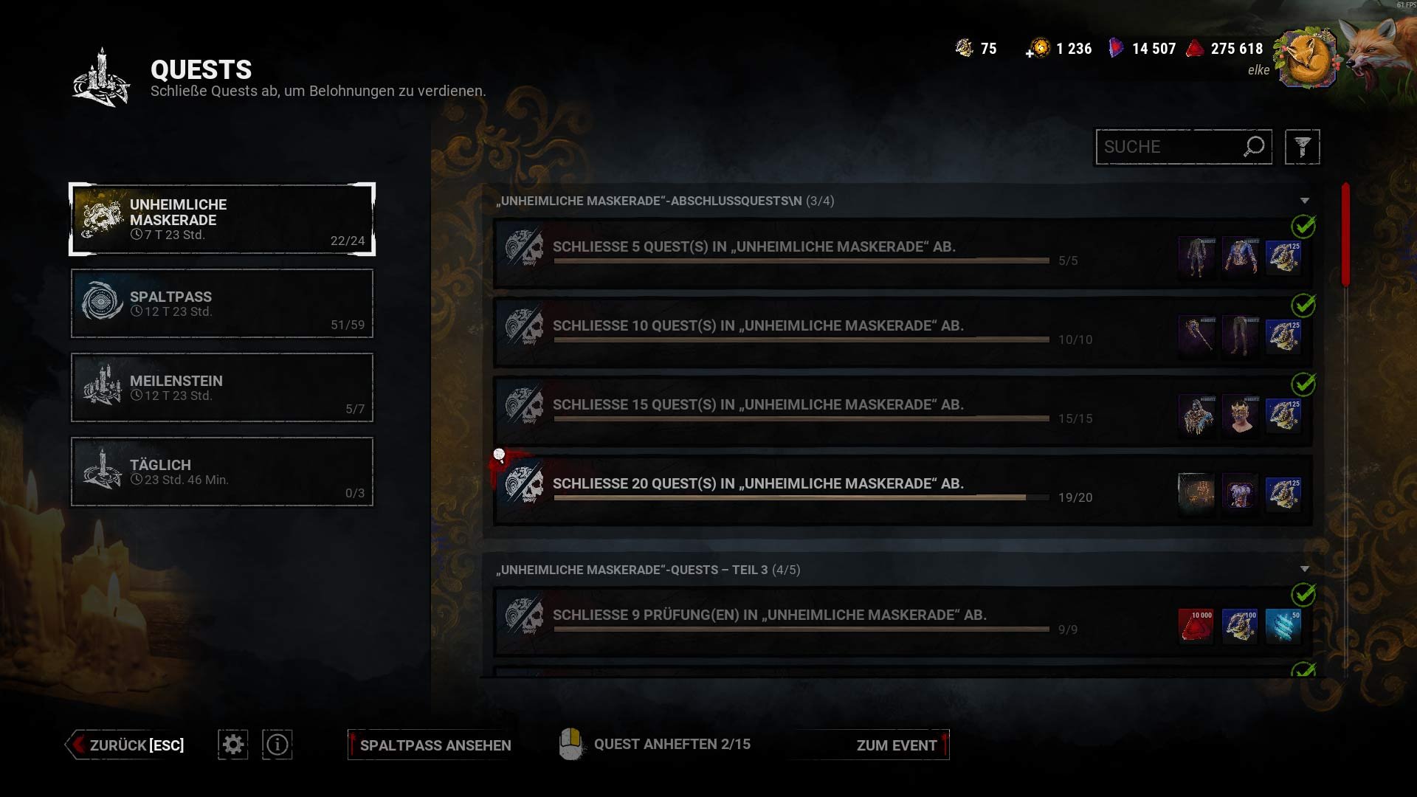Viewport: 1417px width, 797px height.
Task: Open the fox player profile avatar
Action: [1307, 59]
